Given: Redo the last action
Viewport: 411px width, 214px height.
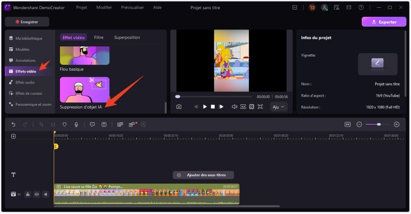Looking at the screenshot, I should (x=25, y=125).
